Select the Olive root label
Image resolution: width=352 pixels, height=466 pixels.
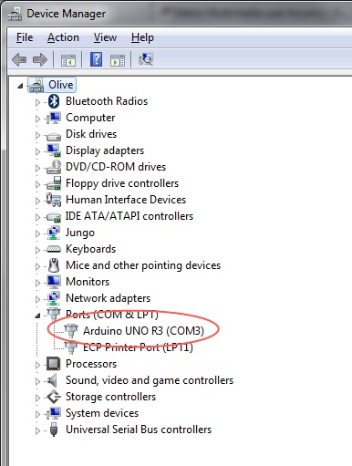pos(61,85)
